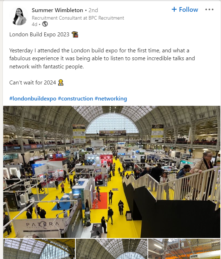Click the building crane emoji in title
The width and height of the screenshot is (221, 259).
click(x=75, y=35)
